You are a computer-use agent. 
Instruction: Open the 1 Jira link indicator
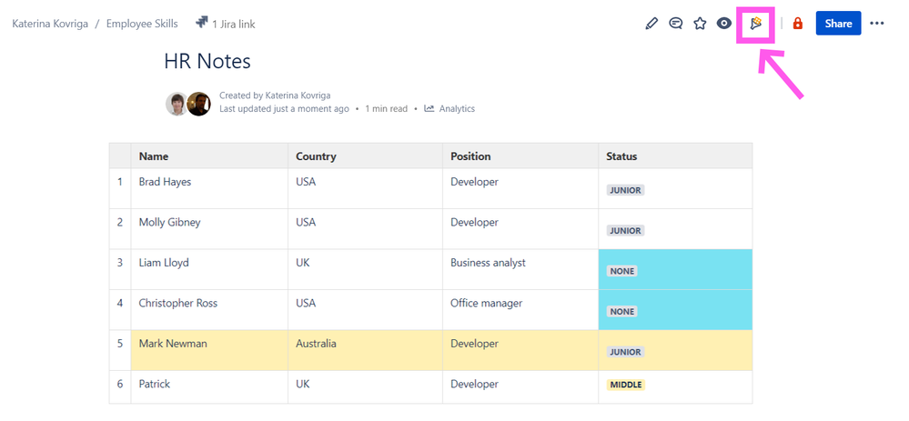(225, 24)
